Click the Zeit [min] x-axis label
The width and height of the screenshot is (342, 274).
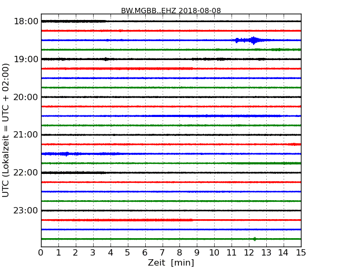click(171, 262)
